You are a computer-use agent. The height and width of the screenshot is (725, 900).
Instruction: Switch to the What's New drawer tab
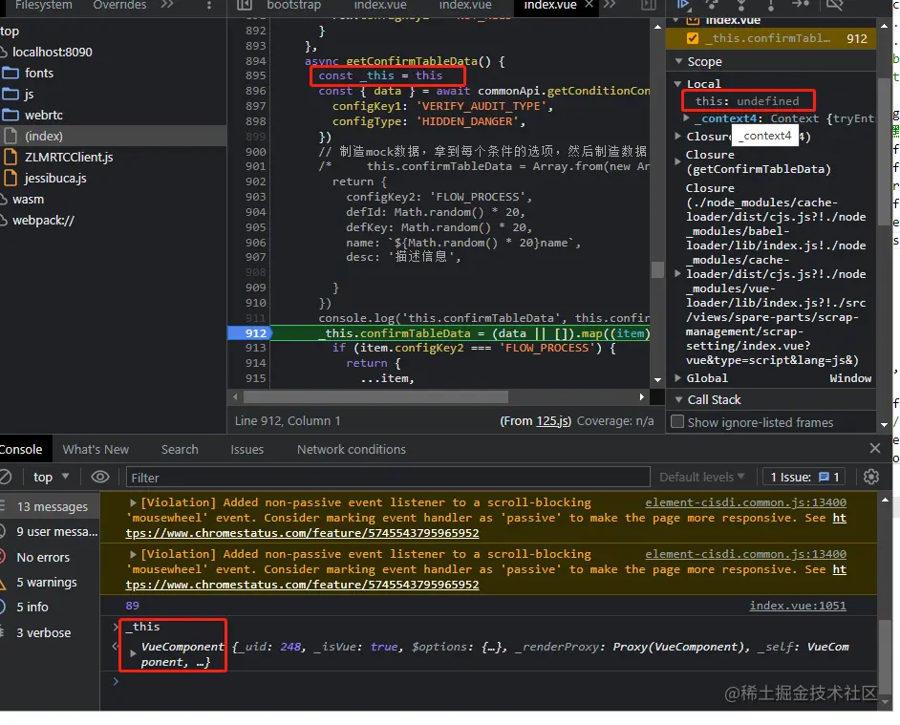(x=96, y=450)
